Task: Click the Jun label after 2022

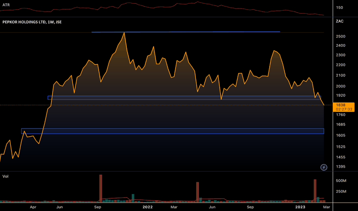Action: (212, 207)
